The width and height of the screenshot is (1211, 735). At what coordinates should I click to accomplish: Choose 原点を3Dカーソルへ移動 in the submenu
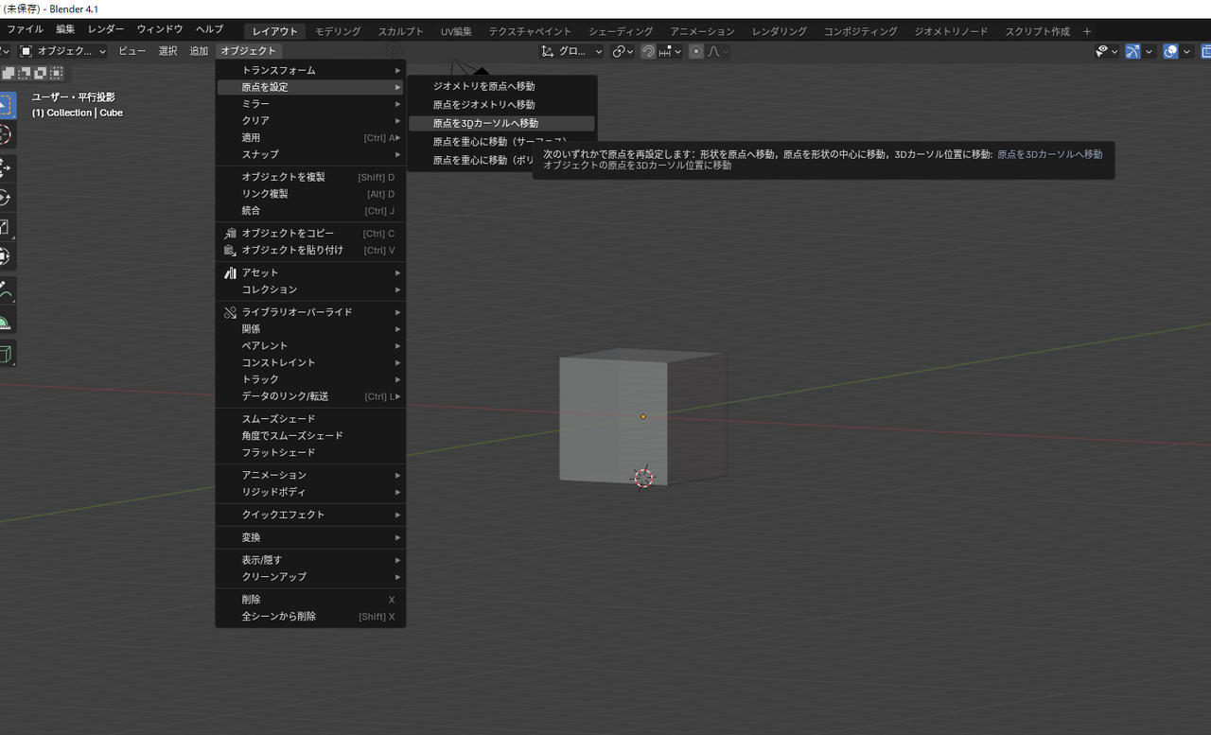501,124
